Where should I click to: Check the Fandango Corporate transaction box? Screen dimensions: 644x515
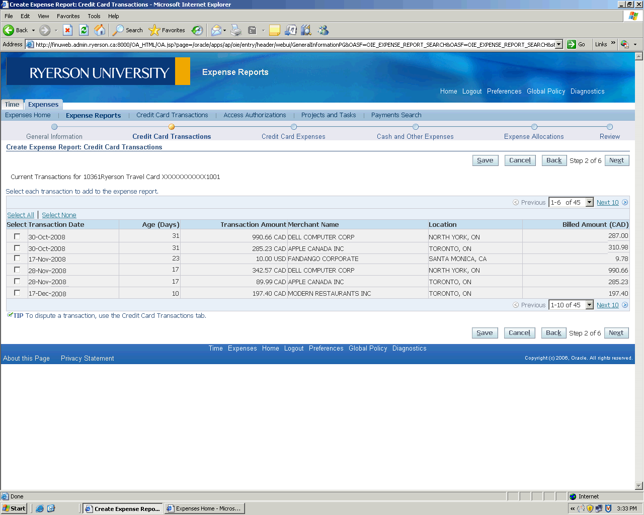[x=17, y=259]
